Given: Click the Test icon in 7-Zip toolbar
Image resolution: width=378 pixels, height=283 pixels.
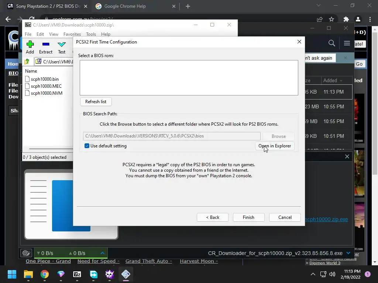Looking at the screenshot, I should (62, 44).
